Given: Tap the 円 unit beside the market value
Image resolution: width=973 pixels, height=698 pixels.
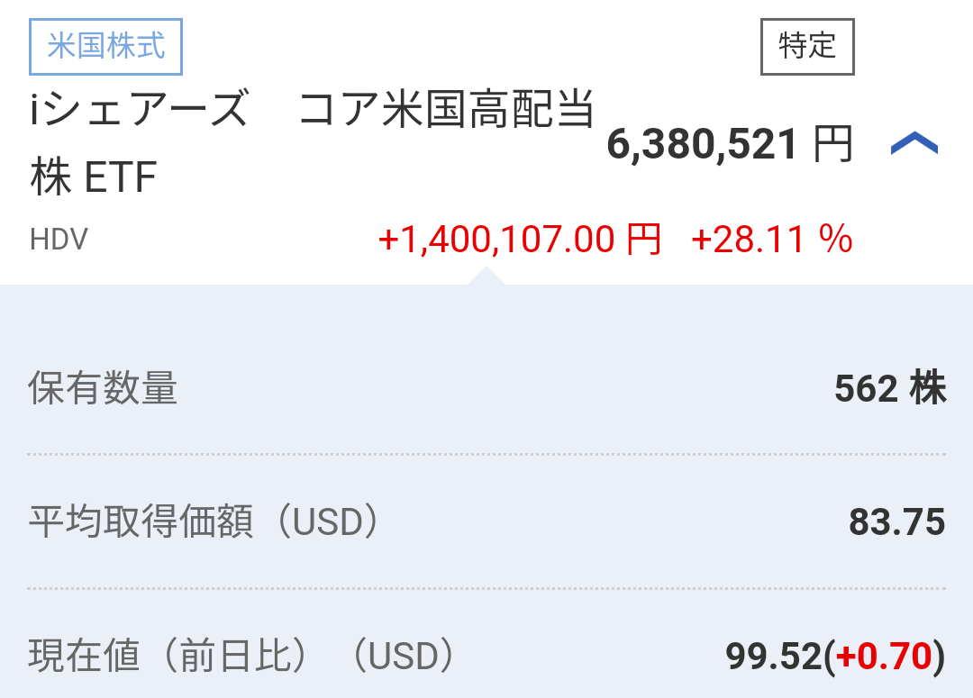Looking at the screenshot, I should tap(833, 145).
